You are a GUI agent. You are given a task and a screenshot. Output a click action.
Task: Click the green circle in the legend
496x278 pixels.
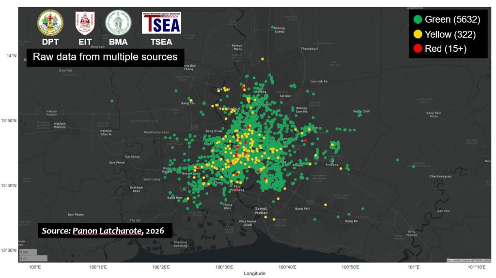click(x=417, y=20)
